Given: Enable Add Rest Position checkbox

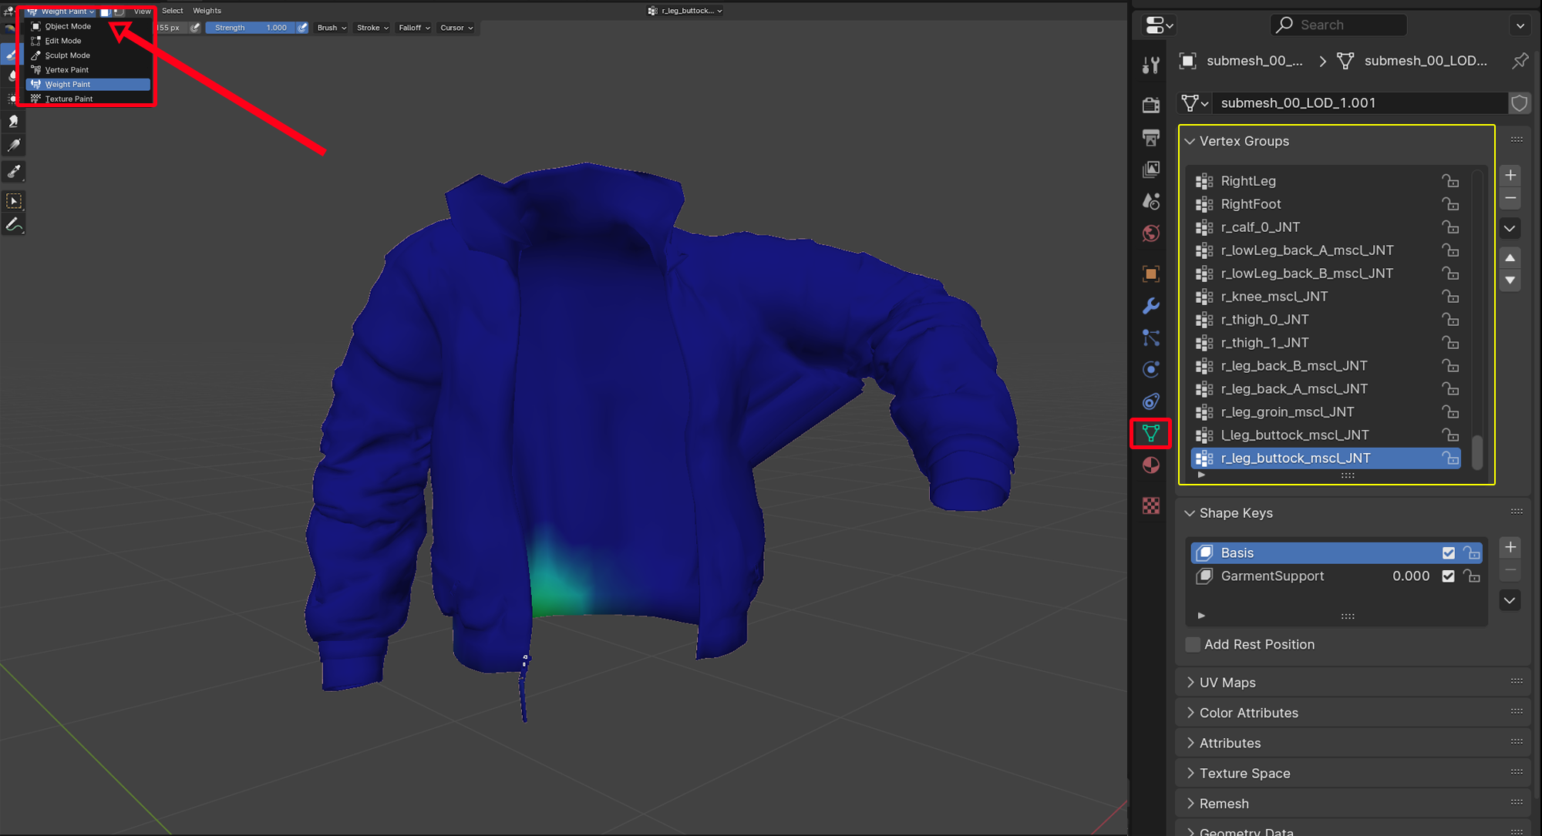Looking at the screenshot, I should coord(1193,644).
